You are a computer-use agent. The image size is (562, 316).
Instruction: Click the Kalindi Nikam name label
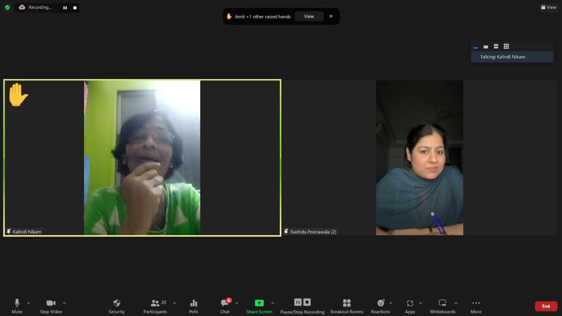click(27, 232)
